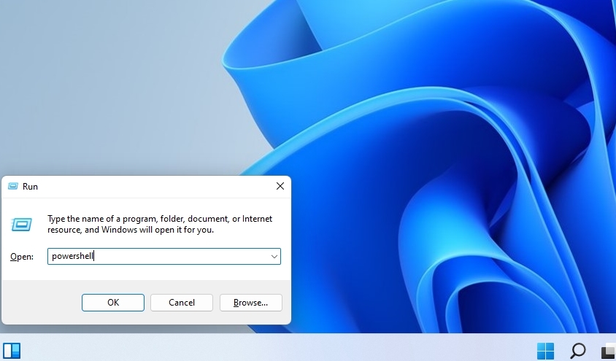The image size is (616, 361).
Task: Focus the Open text field containing powershell
Action: tap(163, 256)
